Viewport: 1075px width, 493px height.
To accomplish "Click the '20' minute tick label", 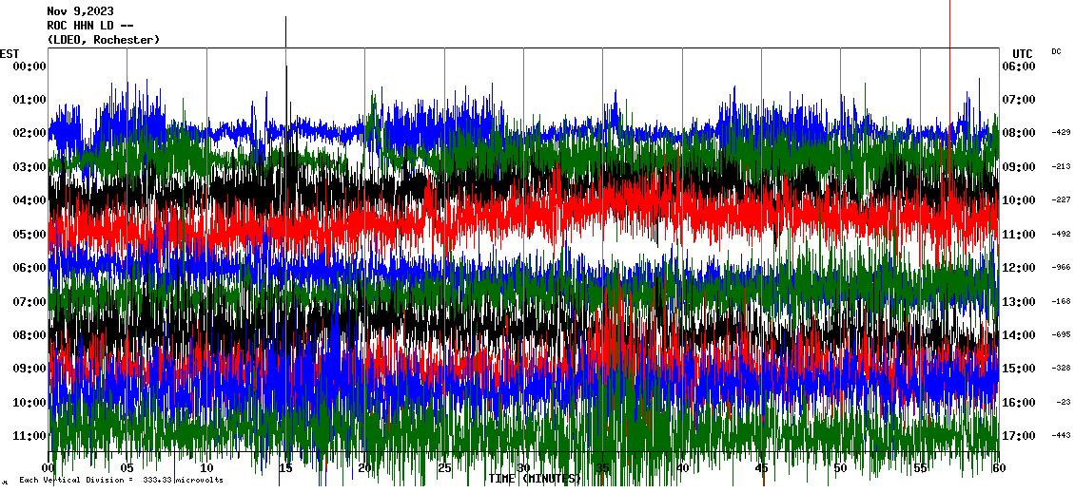I will [x=364, y=468].
